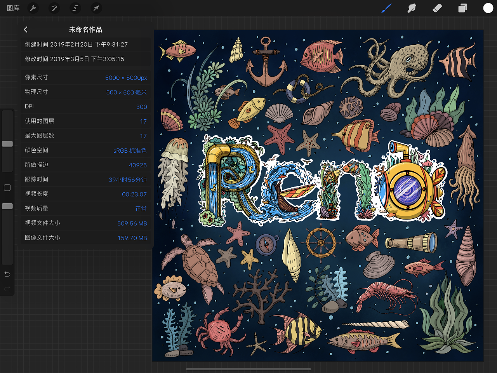Go back to the Gallery (图库)
The width and height of the screenshot is (497, 373).
coord(13,8)
